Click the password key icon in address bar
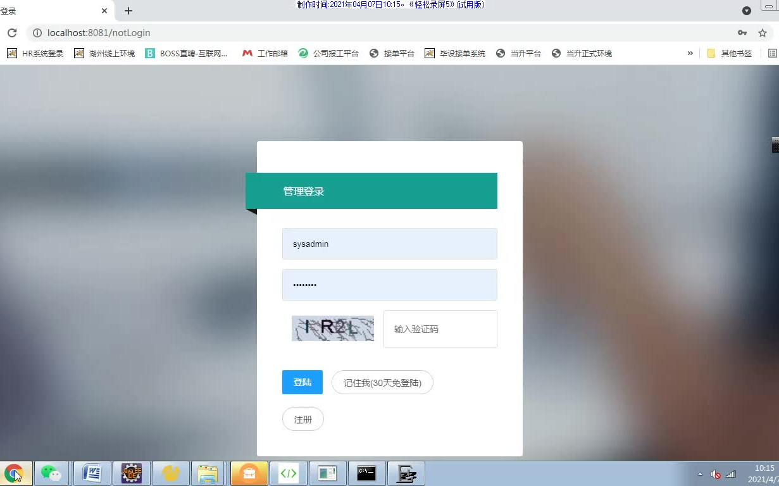This screenshot has height=486, width=779. tap(742, 33)
